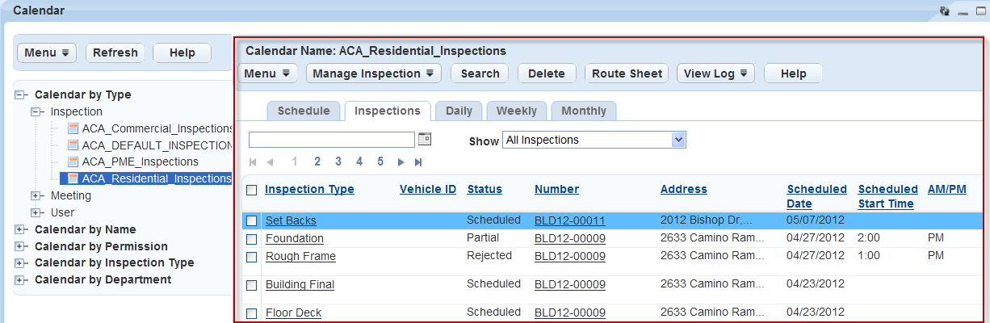
Task: Click ACA_Commercial_Inspections calendar icon
Action: [73, 128]
